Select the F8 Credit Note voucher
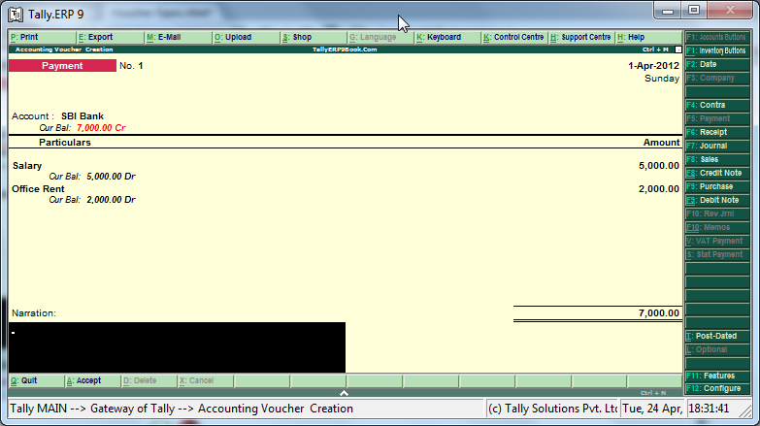 tap(717, 173)
